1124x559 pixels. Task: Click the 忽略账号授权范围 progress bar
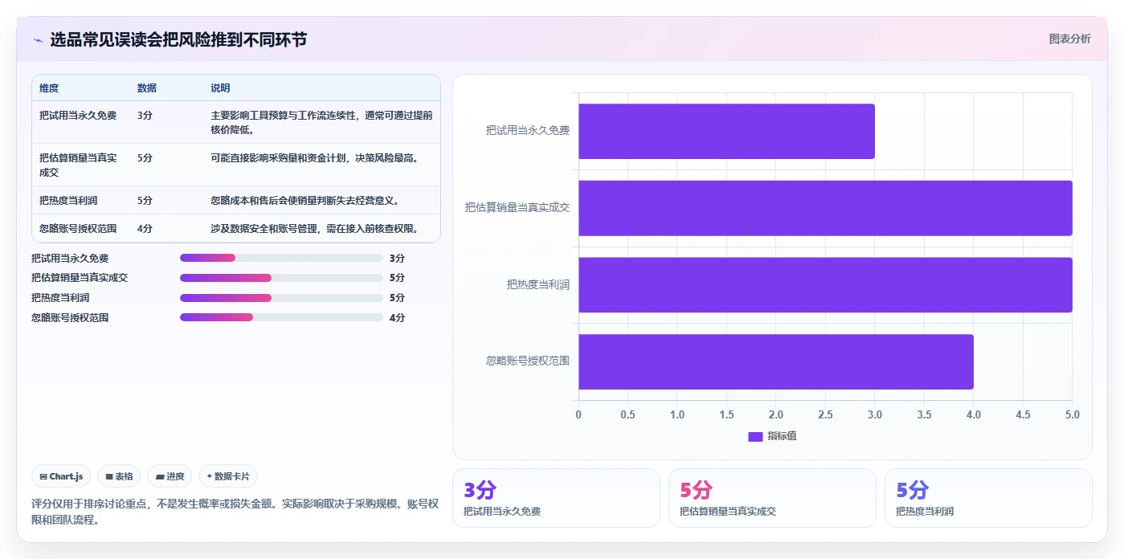(x=281, y=317)
